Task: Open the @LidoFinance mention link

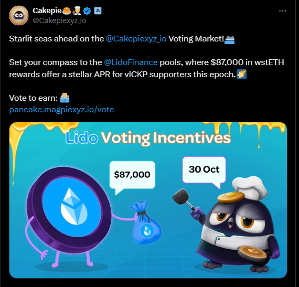Action: click(131, 62)
